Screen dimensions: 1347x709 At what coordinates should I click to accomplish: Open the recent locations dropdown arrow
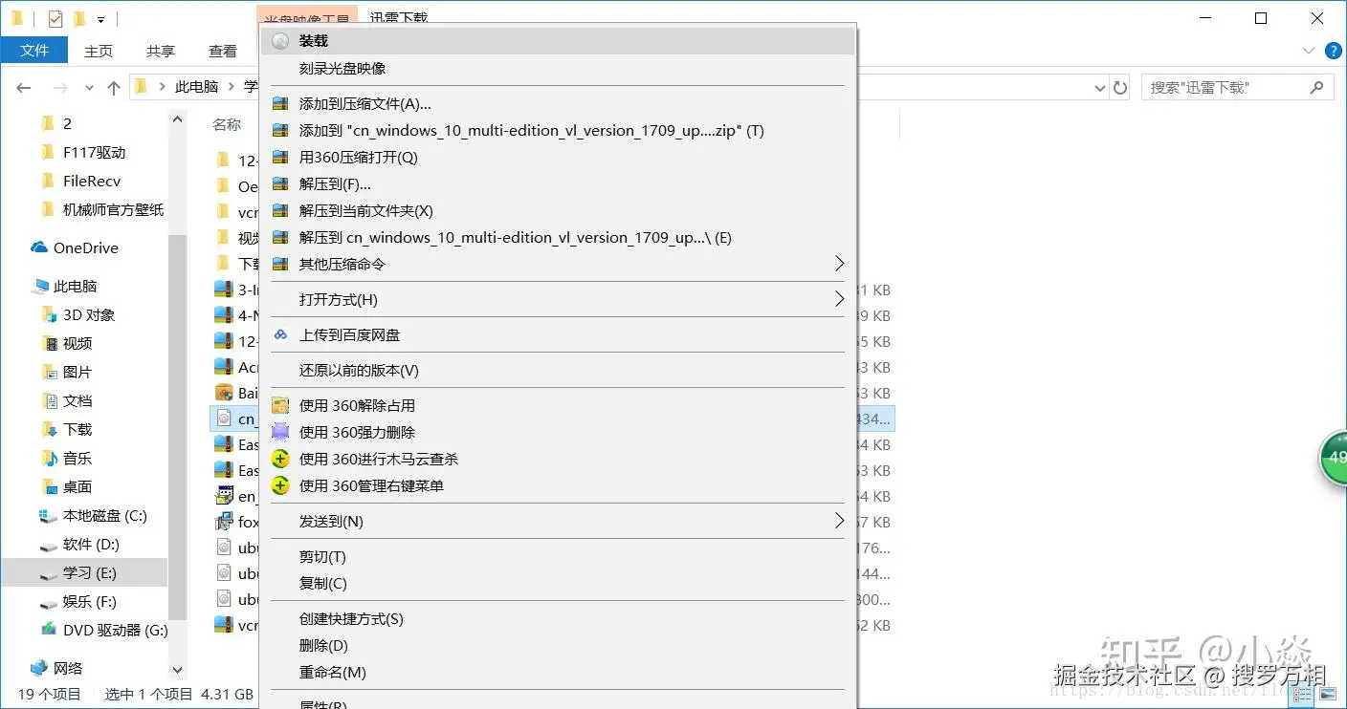[x=89, y=87]
